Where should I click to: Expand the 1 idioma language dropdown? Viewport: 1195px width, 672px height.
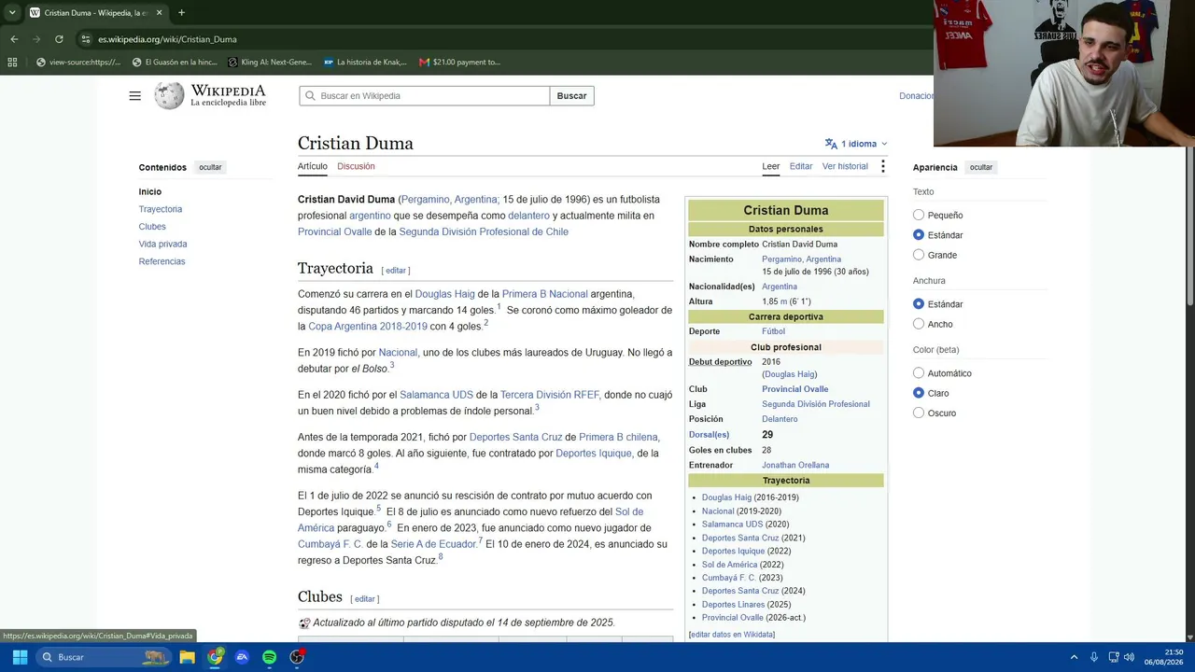(856, 144)
